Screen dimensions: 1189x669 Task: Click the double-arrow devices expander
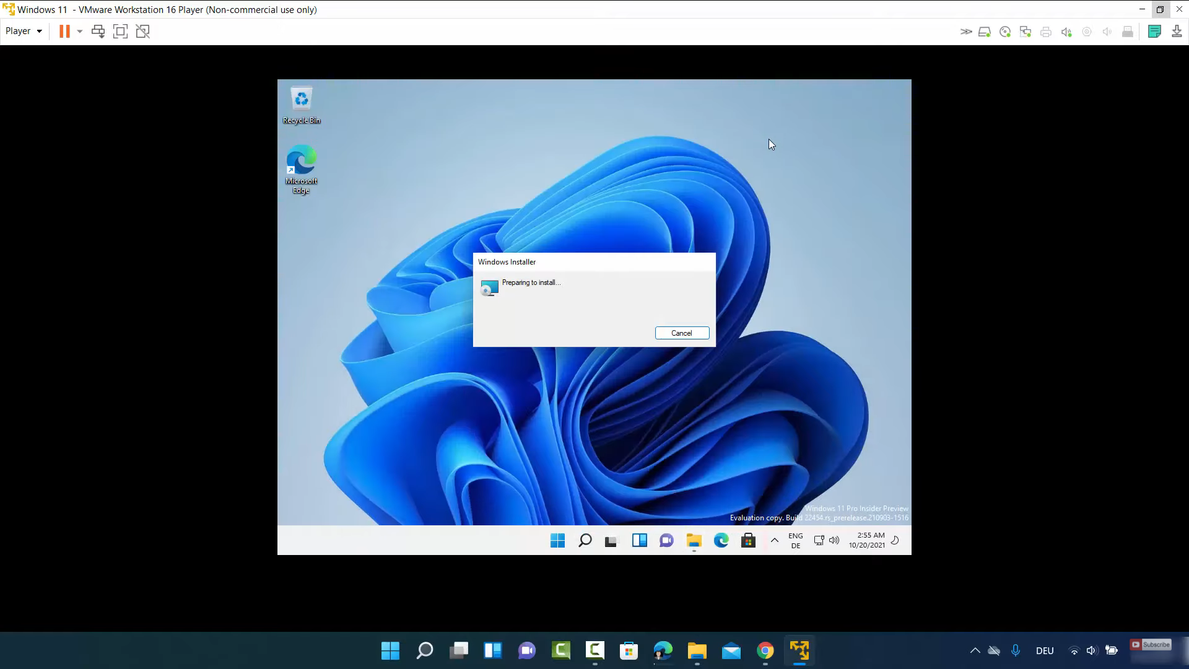(965, 32)
